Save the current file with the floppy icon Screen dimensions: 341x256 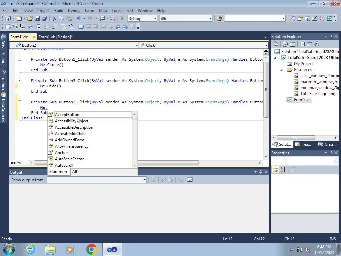(x=37, y=19)
